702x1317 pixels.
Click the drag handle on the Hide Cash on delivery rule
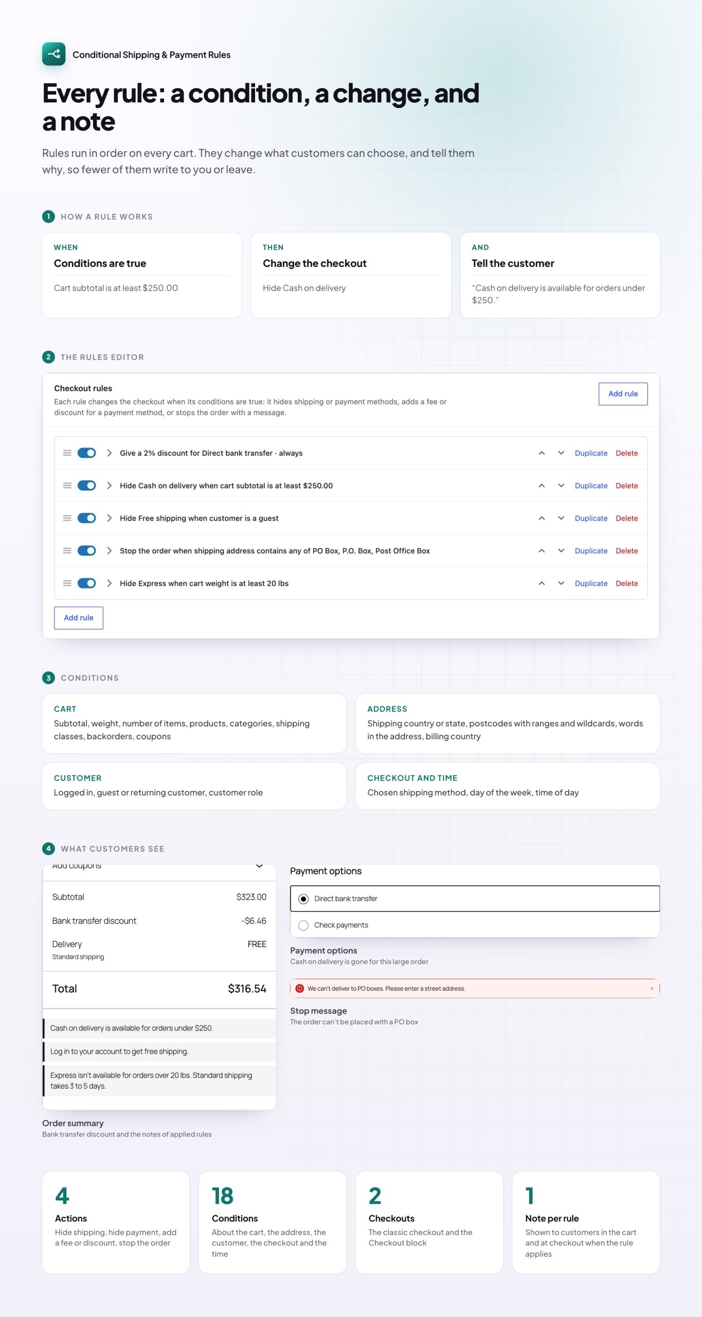tap(67, 485)
